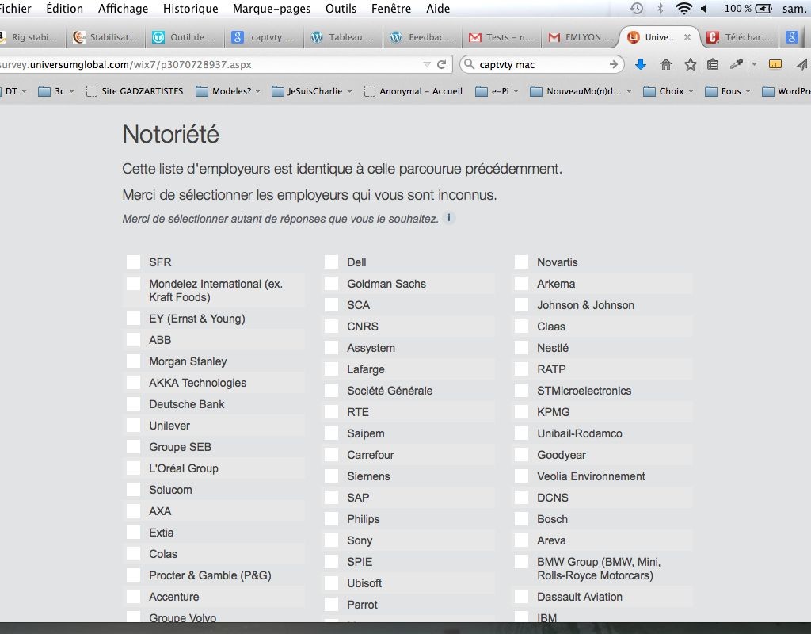The width and height of the screenshot is (811, 634).
Task: Open the Site GADZARTISTES bookmark
Action: click(x=135, y=91)
